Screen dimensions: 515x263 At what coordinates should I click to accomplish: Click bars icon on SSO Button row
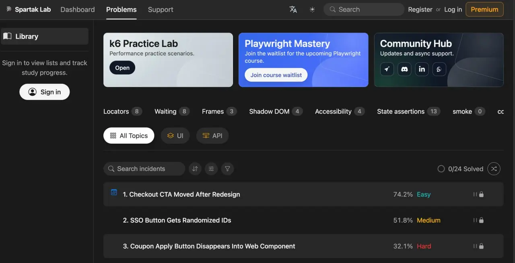475,220
